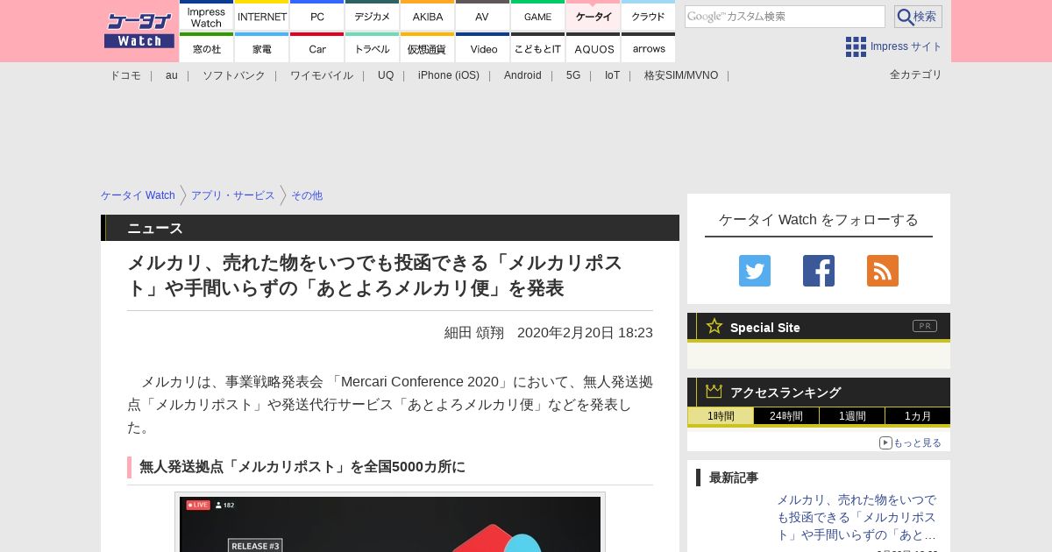
Task: Focus the Google カスタム検索 field
Action: 785,17
